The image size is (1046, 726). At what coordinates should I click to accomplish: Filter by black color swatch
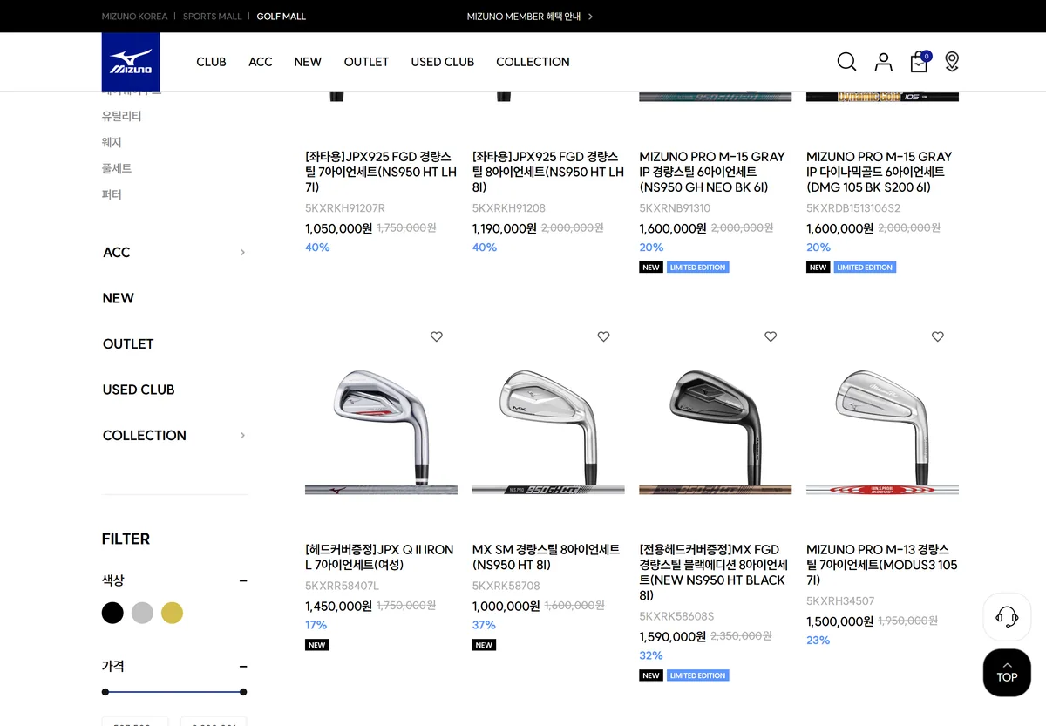(x=112, y=613)
